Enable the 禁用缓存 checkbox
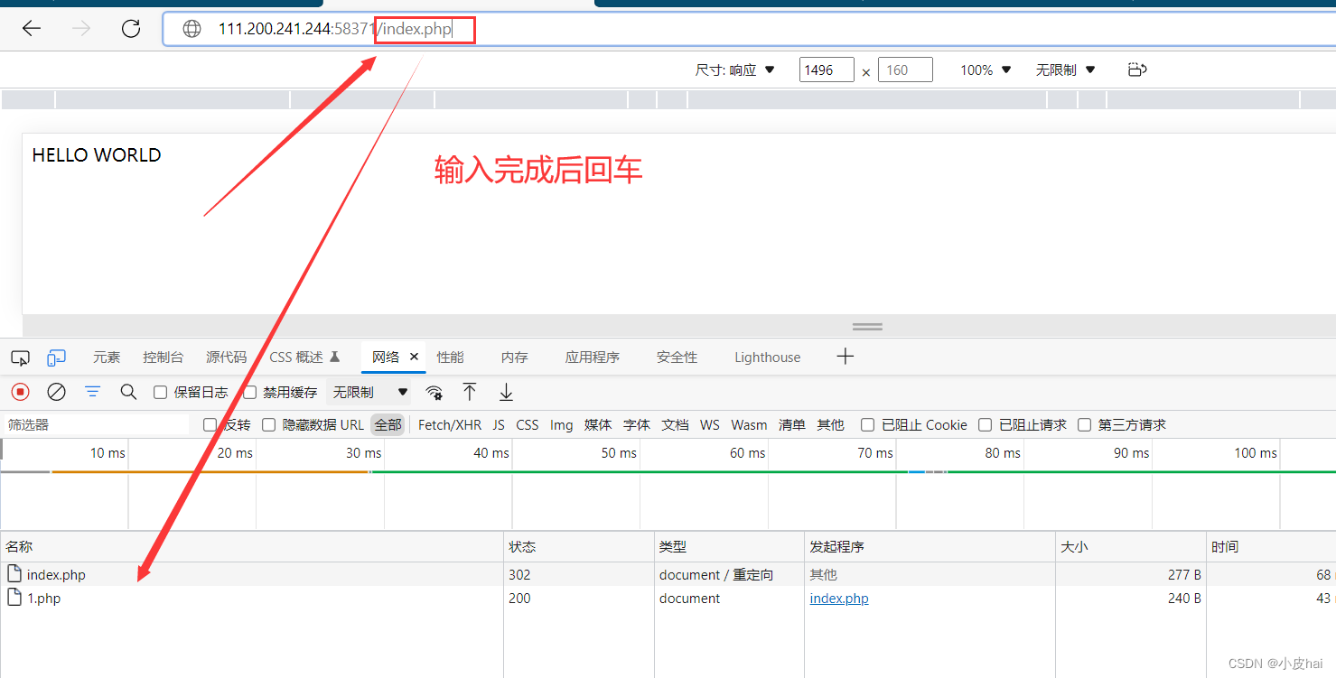1336x678 pixels. (250, 393)
